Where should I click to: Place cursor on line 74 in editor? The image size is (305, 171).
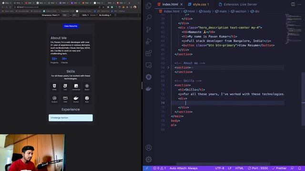[228, 103]
